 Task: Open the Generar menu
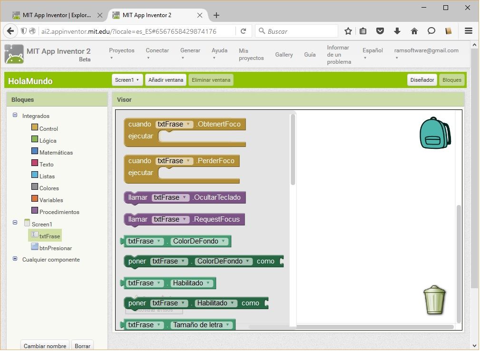190,53
